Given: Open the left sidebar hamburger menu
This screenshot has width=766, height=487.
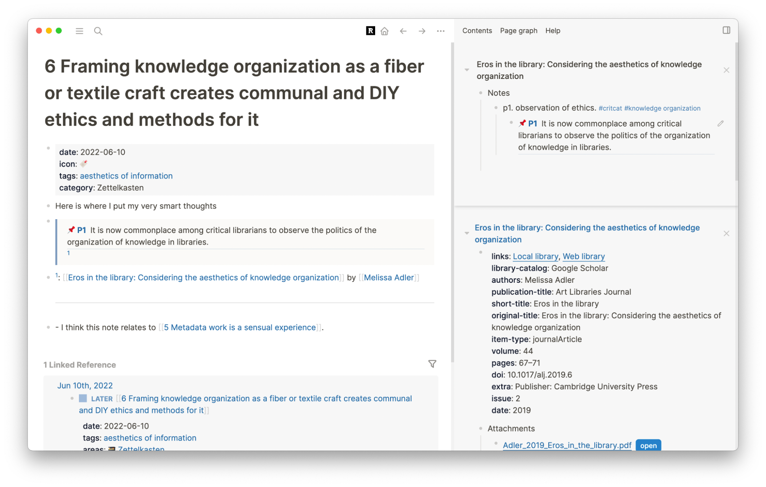Looking at the screenshot, I should point(79,31).
